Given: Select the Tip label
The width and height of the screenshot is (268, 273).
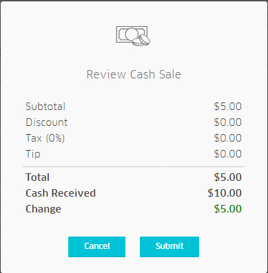Looking at the screenshot, I should [x=33, y=154].
